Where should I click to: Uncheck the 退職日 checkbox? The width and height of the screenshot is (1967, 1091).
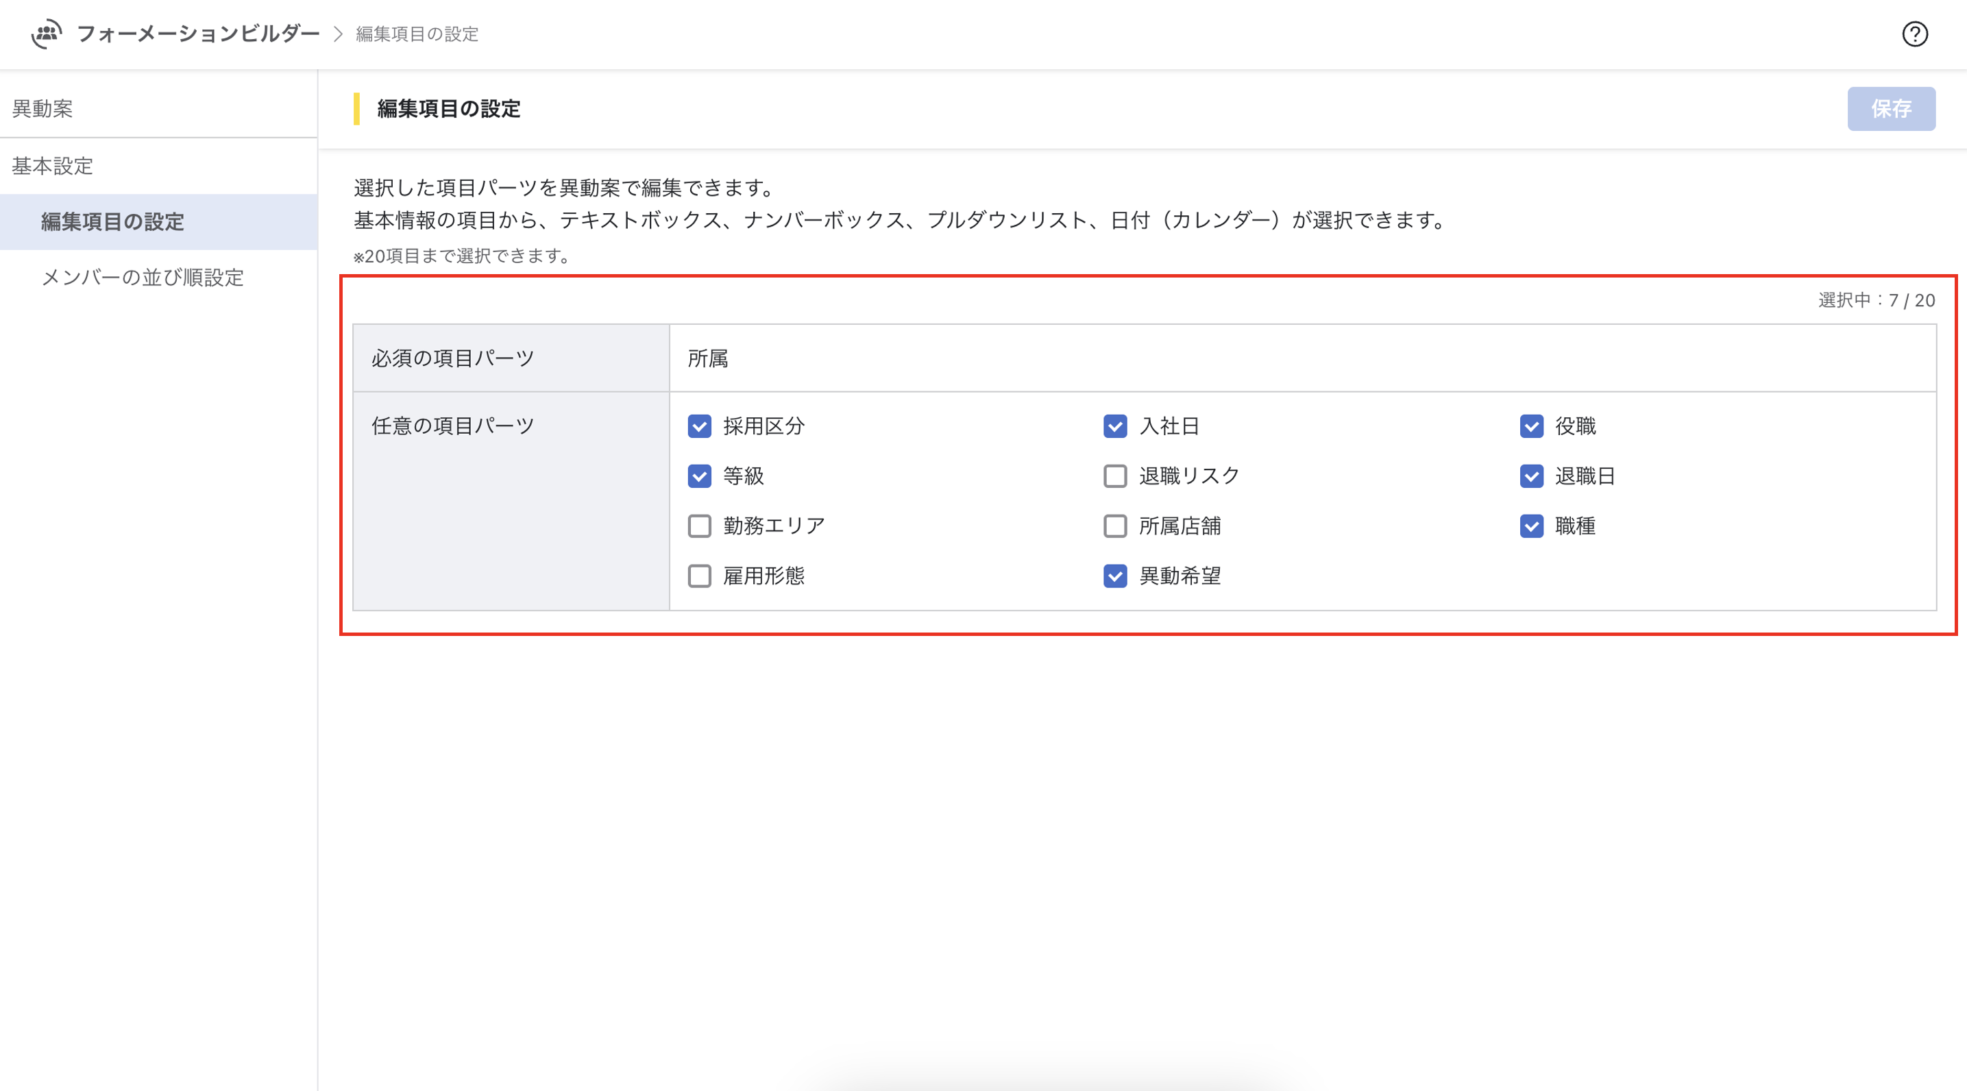pyautogui.click(x=1531, y=476)
